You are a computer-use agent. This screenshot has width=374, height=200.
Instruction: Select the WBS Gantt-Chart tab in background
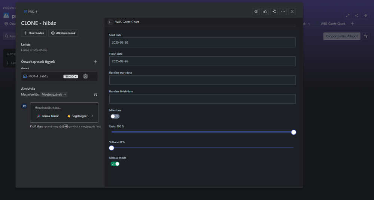pos(333,24)
